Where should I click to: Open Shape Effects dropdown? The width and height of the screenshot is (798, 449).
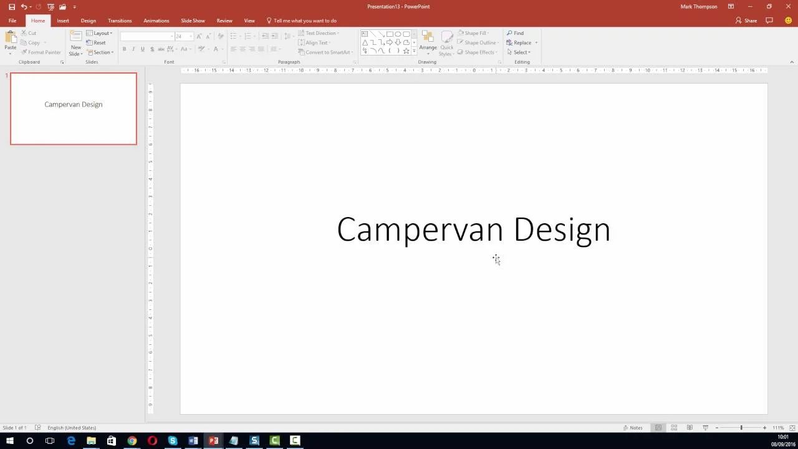coord(478,52)
